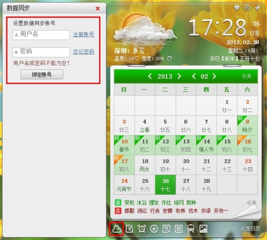Click the 绑定账号 button

pos(42,74)
